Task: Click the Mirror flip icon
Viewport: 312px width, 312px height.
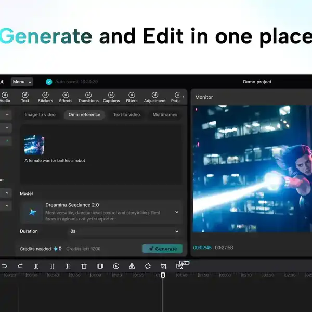Action: [x=132, y=266]
